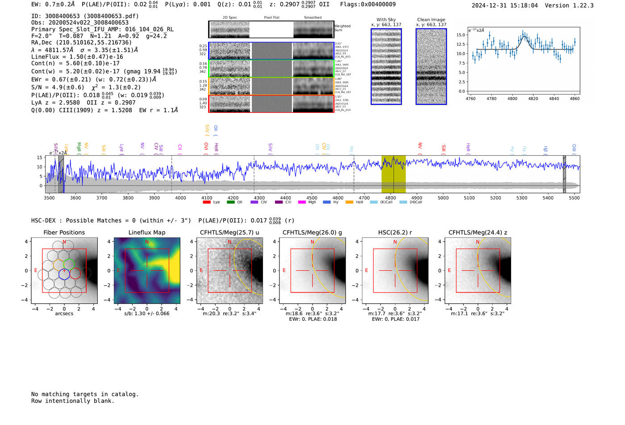The height and width of the screenshot is (425, 625).
Task: Click the red fiber circle in Fiber Positions
Action: tap(75, 274)
